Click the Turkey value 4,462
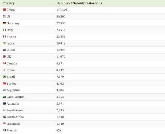Viewport: 165px width, 134px height. coord(60,83)
